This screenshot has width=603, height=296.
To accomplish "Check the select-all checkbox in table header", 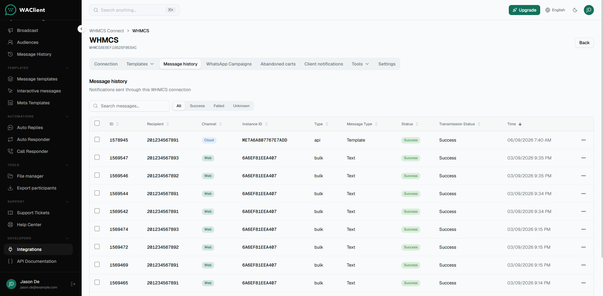I will [x=97, y=123].
